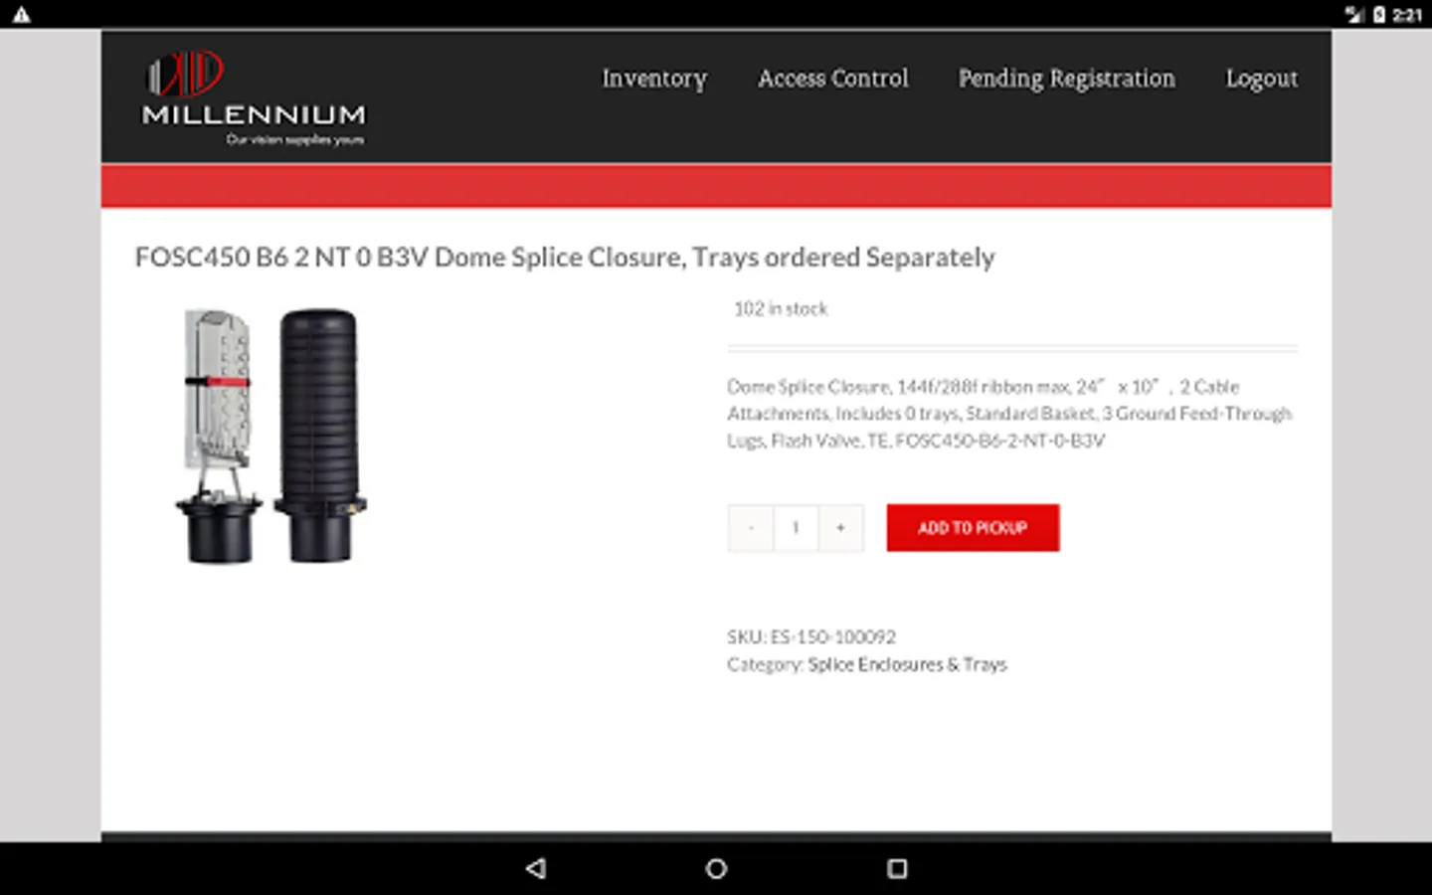1432x895 pixels.
Task: Decrease quantity with minus button
Action: click(x=751, y=528)
